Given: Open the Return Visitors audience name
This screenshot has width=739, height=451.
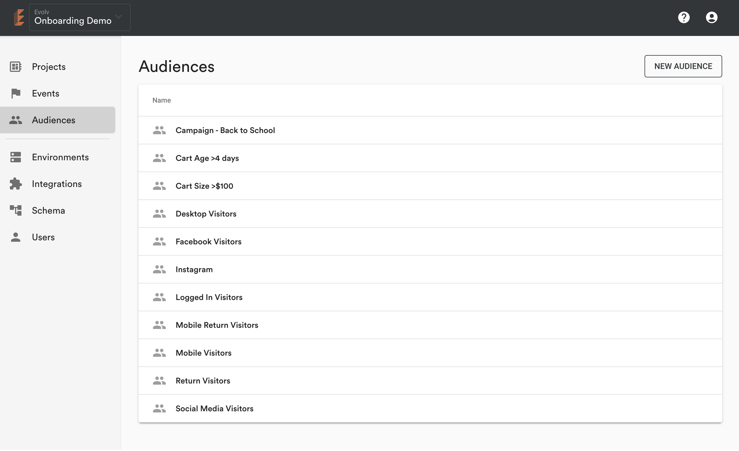Looking at the screenshot, I should (x=203, y=381).
